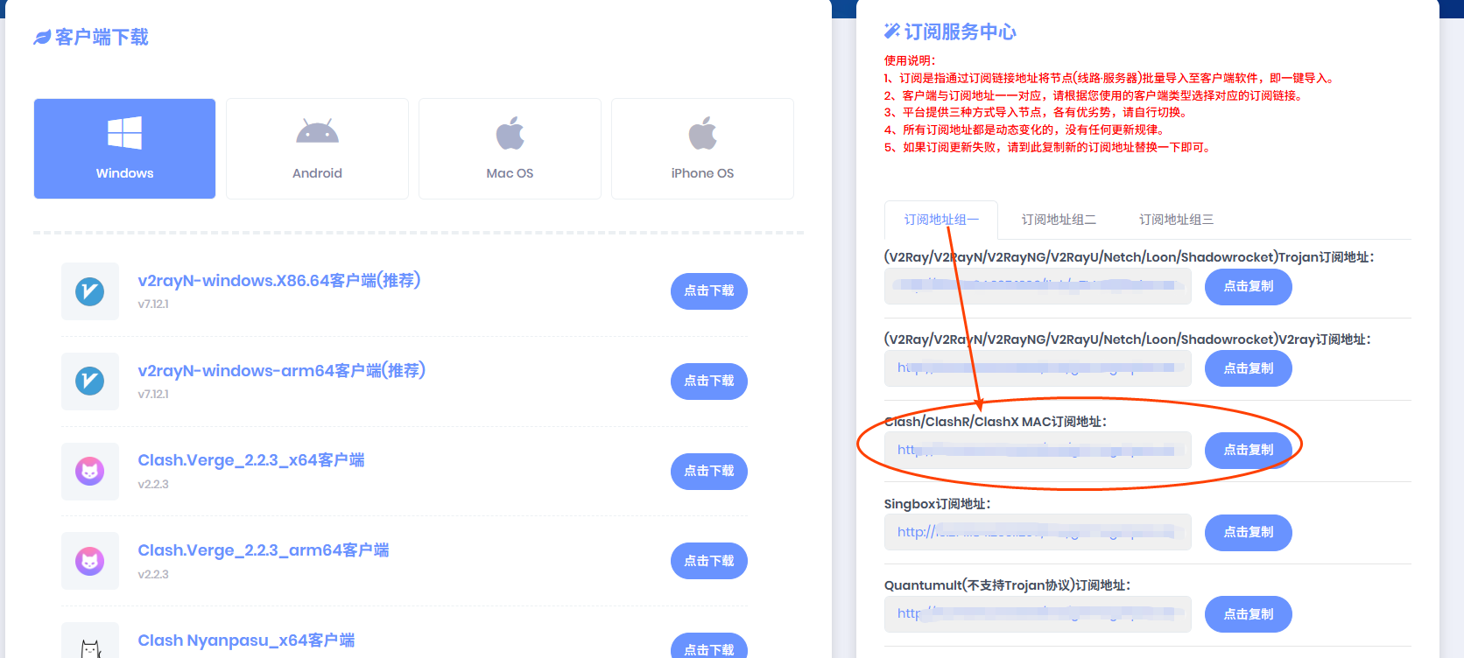Viewport: 1464px width, 658px height.
Task: Click the 使用说明 label
Action: [910, 61]
